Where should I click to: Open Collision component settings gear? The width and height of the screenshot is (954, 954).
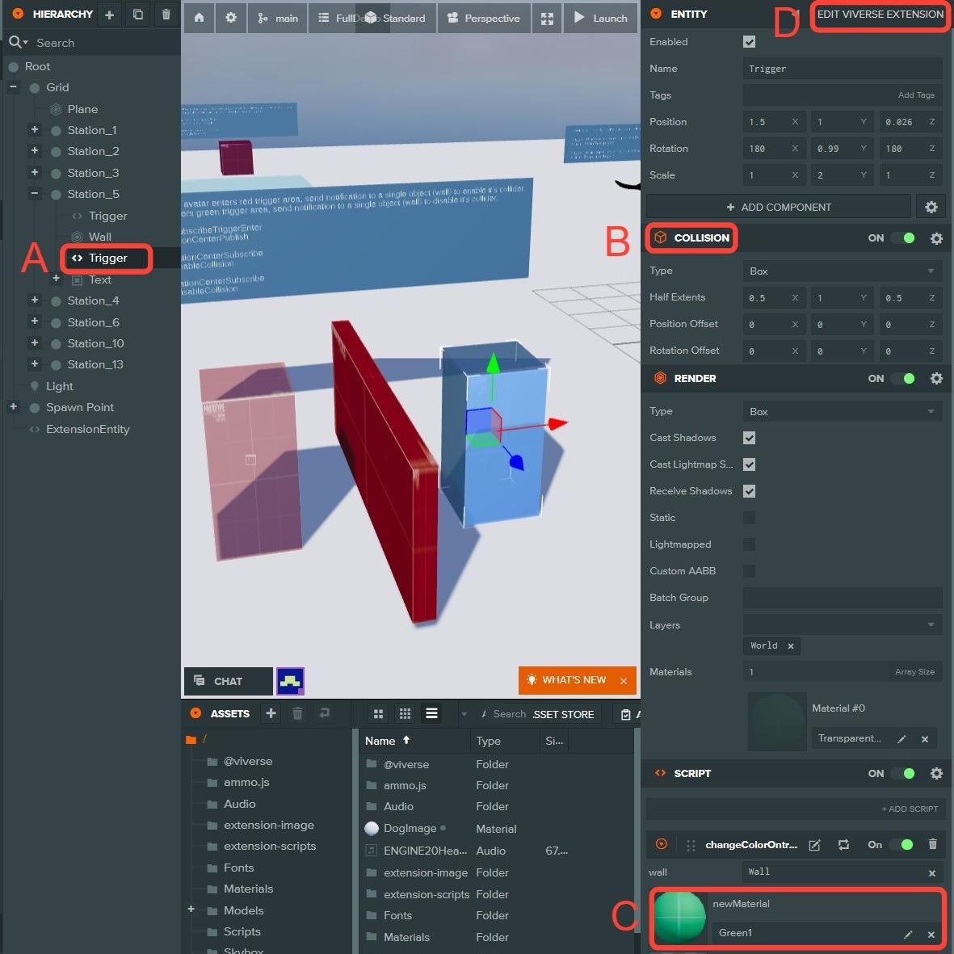[x=936, y=238]
